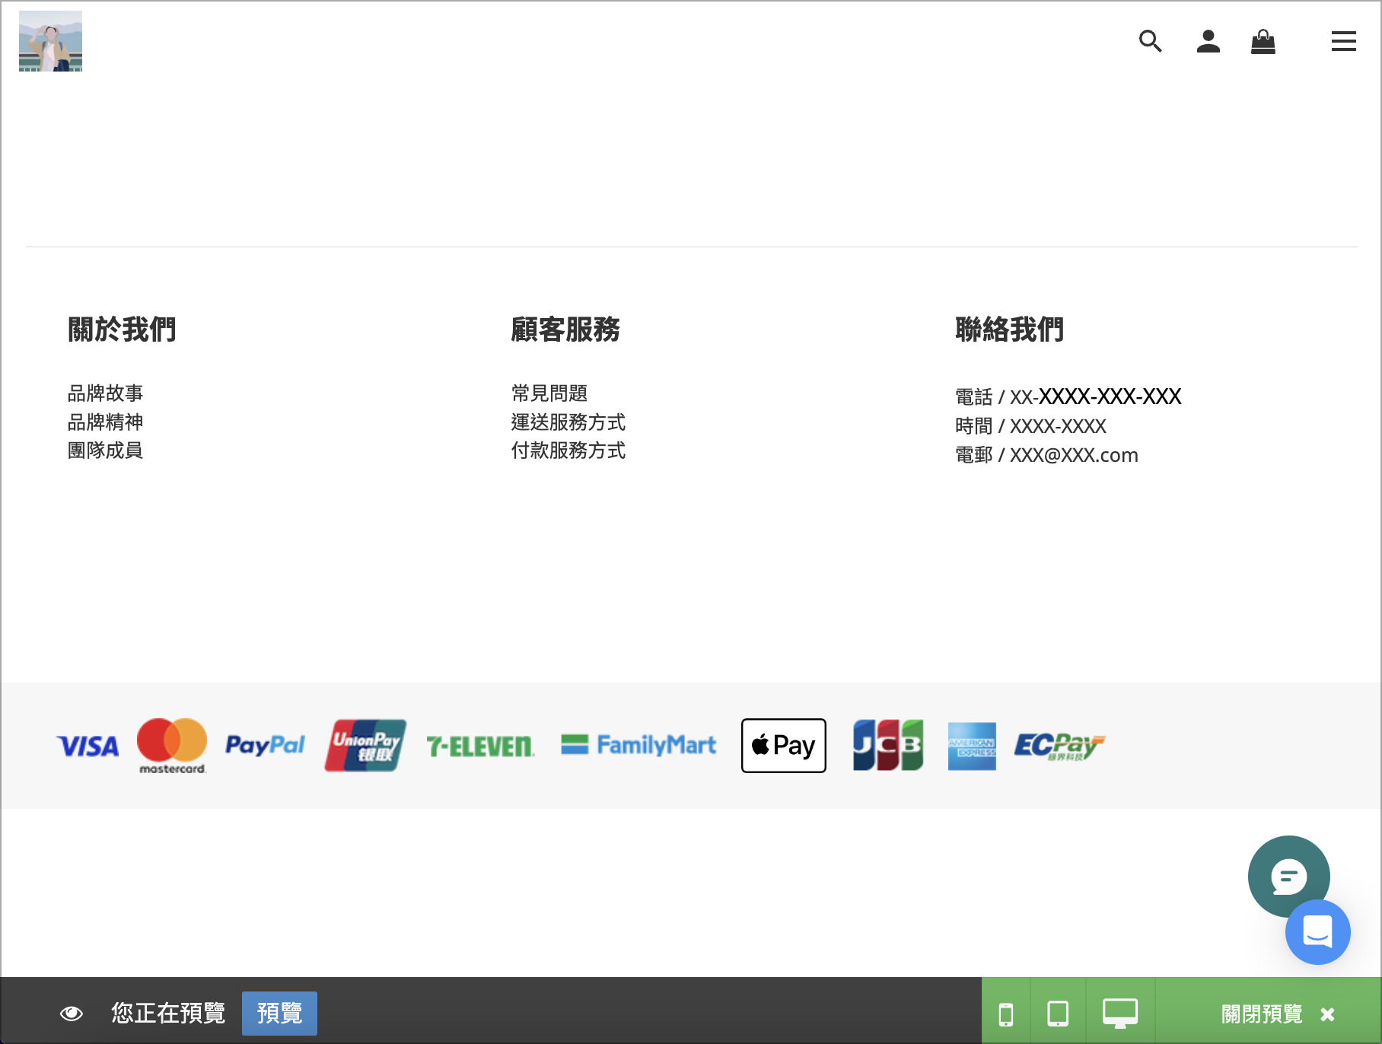Click the store logo thumbnail
This screenshot has height=1044, width=1382.
pos(50,41)
